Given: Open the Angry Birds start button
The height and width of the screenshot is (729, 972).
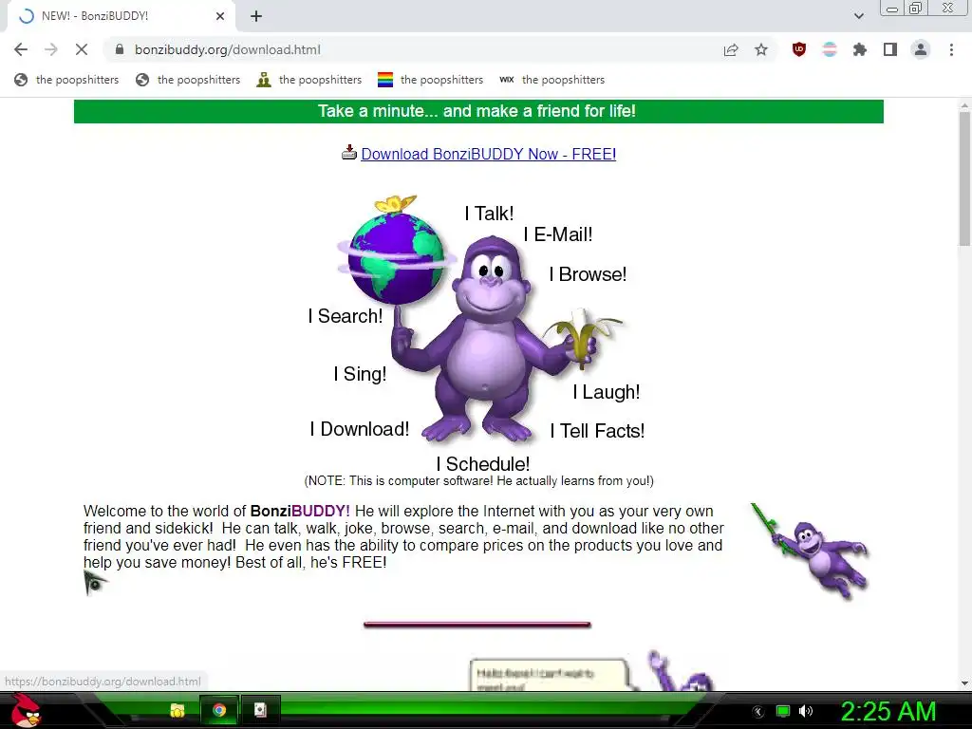Looking at the screenshot, I should pos(26,710).
